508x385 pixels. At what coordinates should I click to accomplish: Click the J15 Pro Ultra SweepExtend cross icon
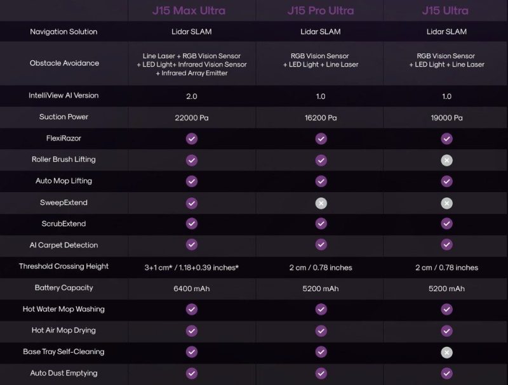pyautogui.click(x=321, y=203)
